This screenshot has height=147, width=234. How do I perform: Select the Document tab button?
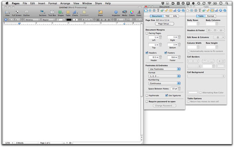157,16
